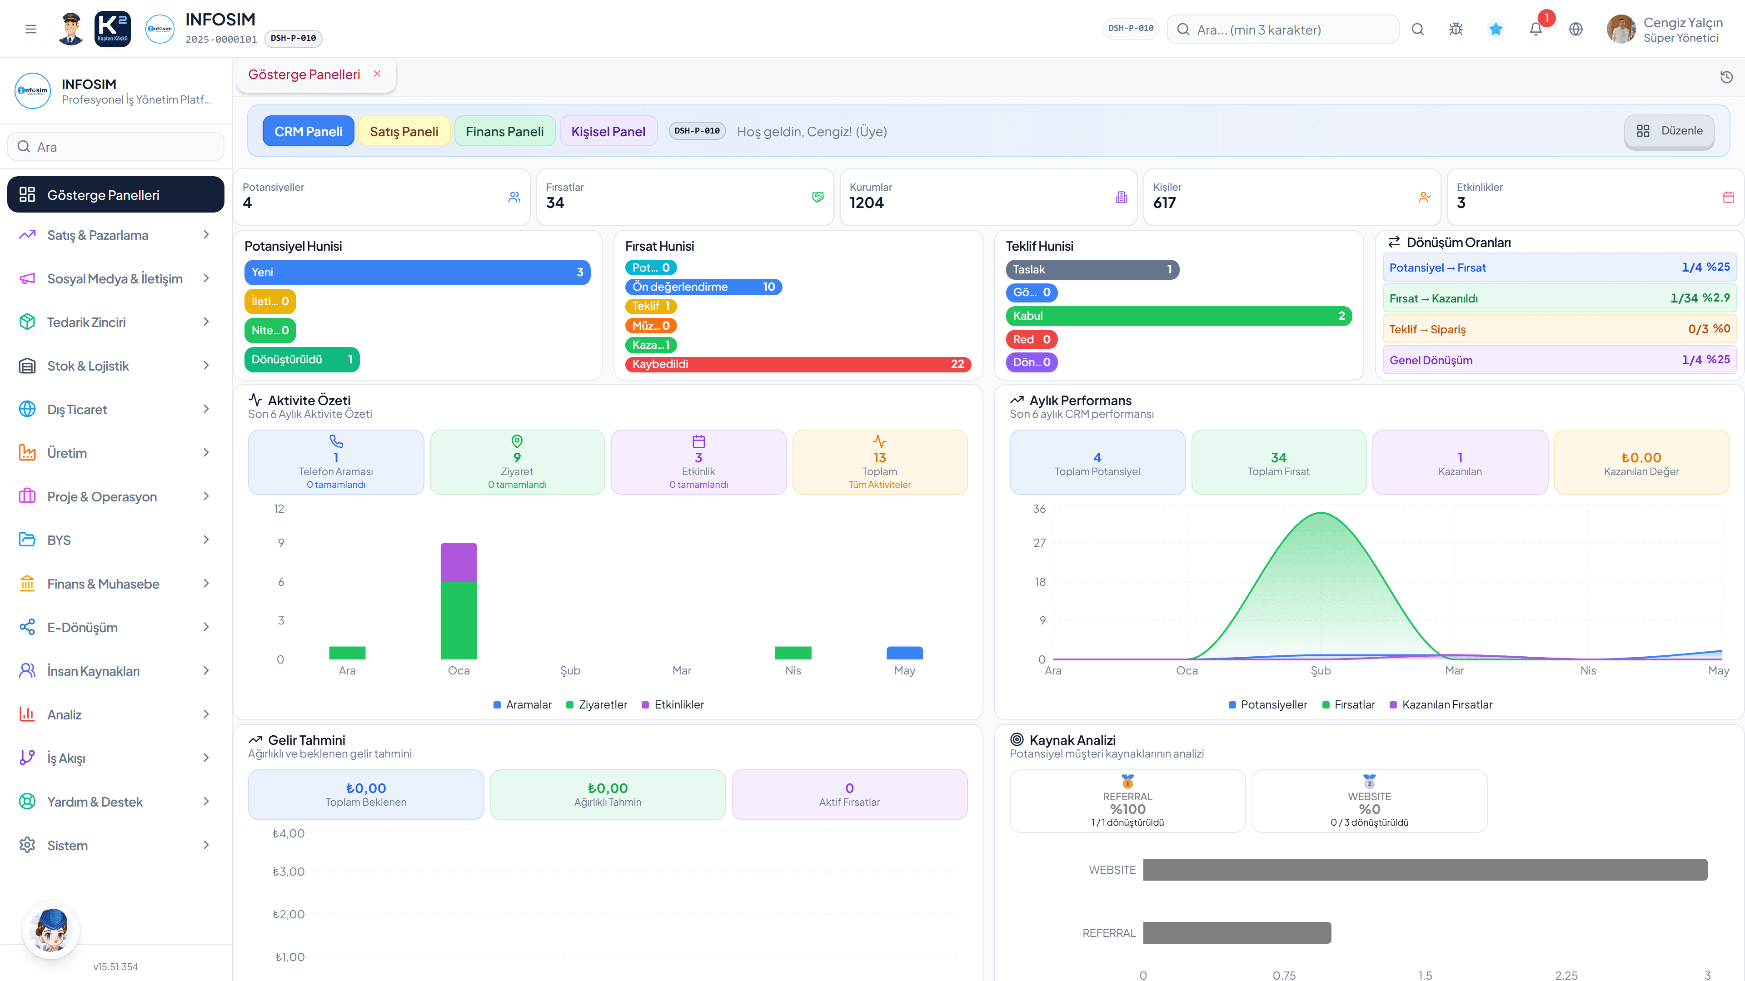Open the bug report icon
This screenshot has width=1745, height=981.
(x=1456, y=29)
